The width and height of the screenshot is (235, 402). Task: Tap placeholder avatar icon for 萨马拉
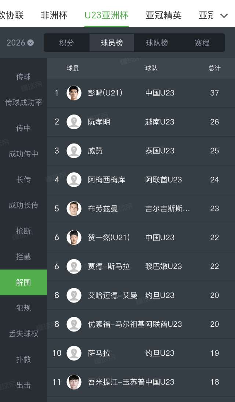click(x=74, y=353)
